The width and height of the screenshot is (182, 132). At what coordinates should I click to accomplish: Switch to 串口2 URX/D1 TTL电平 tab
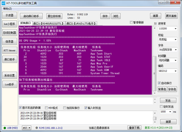[81, 24]
